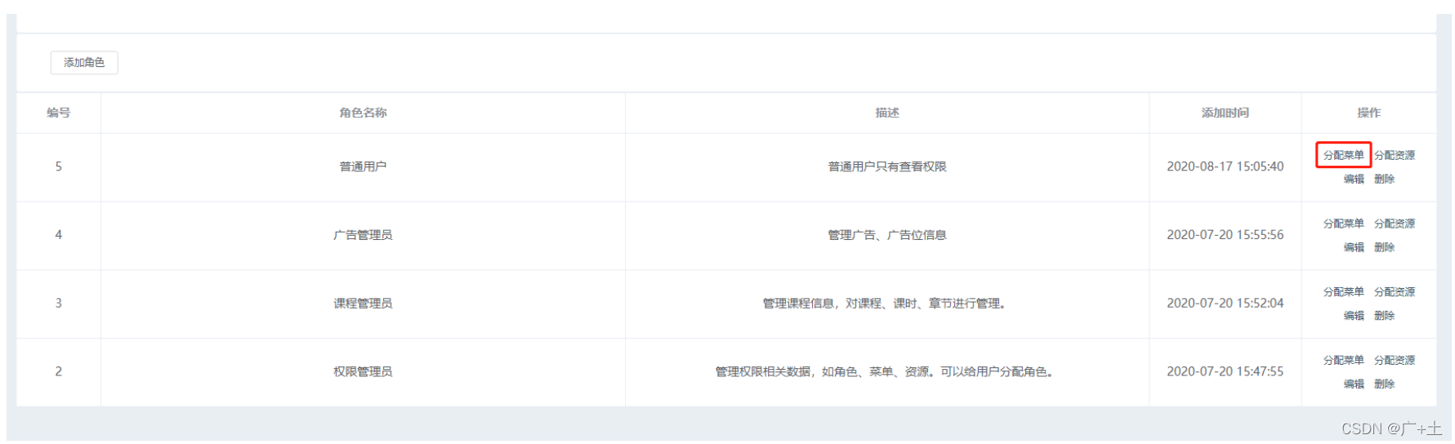Click the 添加角色 button
1455x444 pixels.
click(x=84, y=63)
